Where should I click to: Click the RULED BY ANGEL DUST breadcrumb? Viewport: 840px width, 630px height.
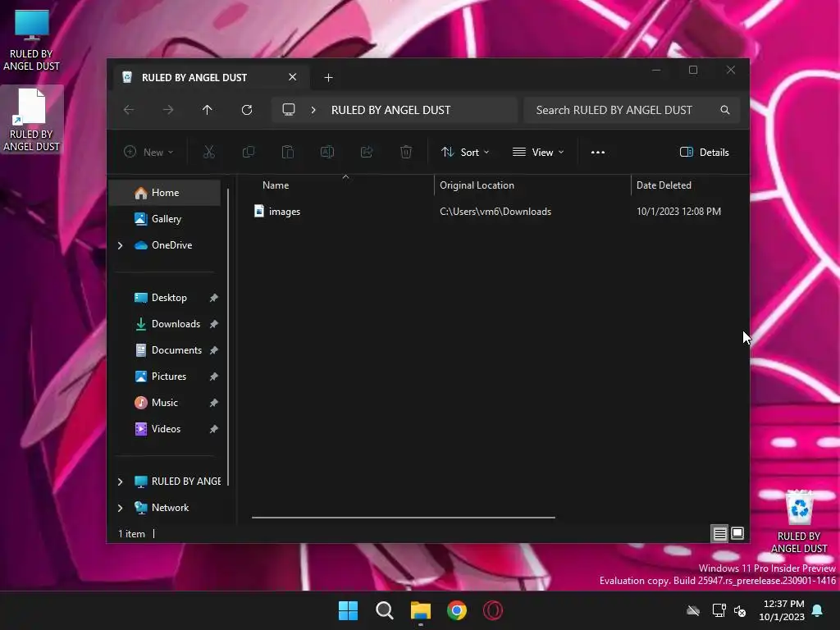[x=390, y=110]
